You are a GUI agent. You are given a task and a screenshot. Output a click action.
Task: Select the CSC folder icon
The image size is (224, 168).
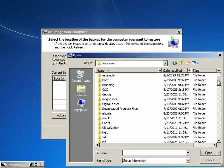coord(99,90)
